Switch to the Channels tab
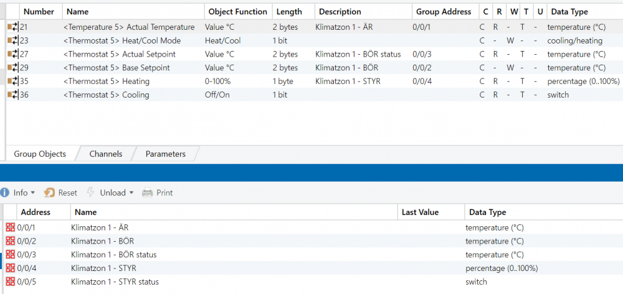Screen dimensions: 623x294 [x=105, y=154]
